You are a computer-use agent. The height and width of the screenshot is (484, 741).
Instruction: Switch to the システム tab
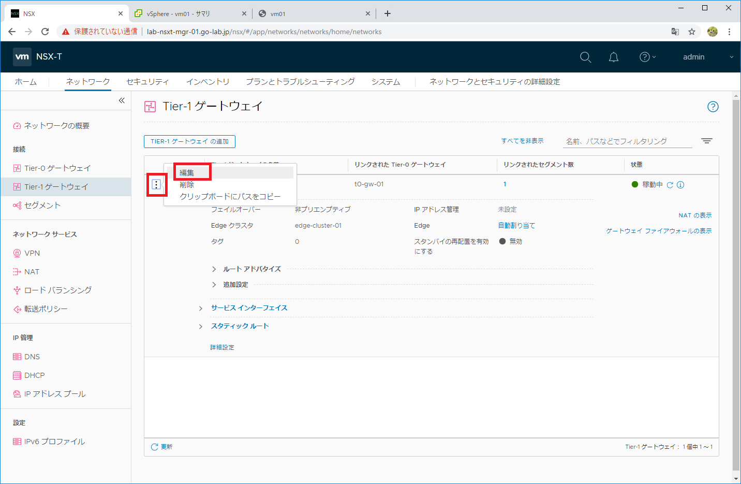(386, 82)
